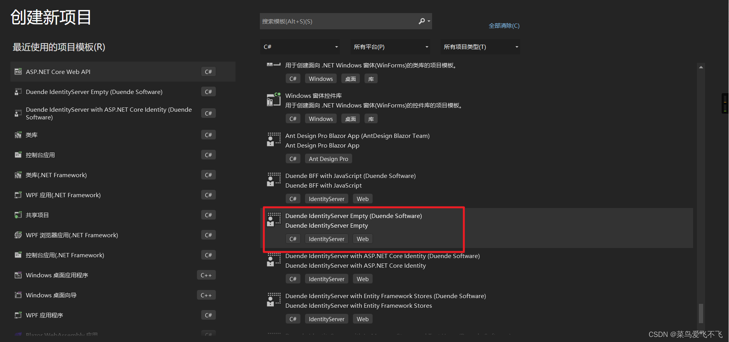This screenshot has height=342, width=729.
Task: Open the 所有项目类型(T) dropdown
Action: coord(480,47)
